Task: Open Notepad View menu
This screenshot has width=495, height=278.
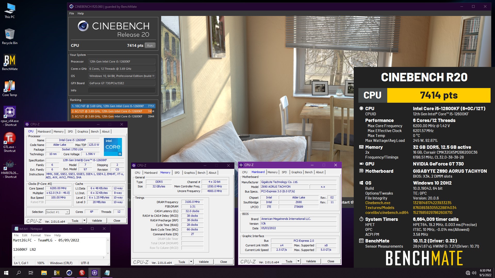Action: tap(47, 235)
